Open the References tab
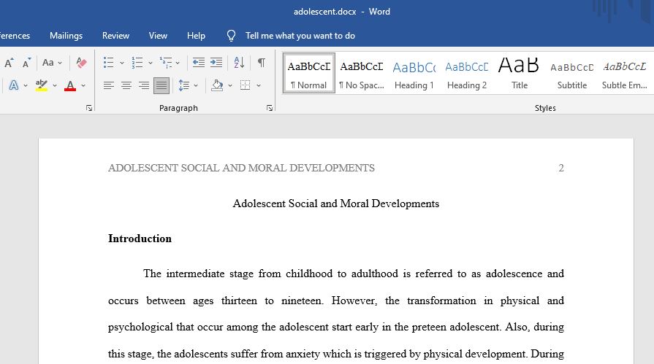 (15, 36)
